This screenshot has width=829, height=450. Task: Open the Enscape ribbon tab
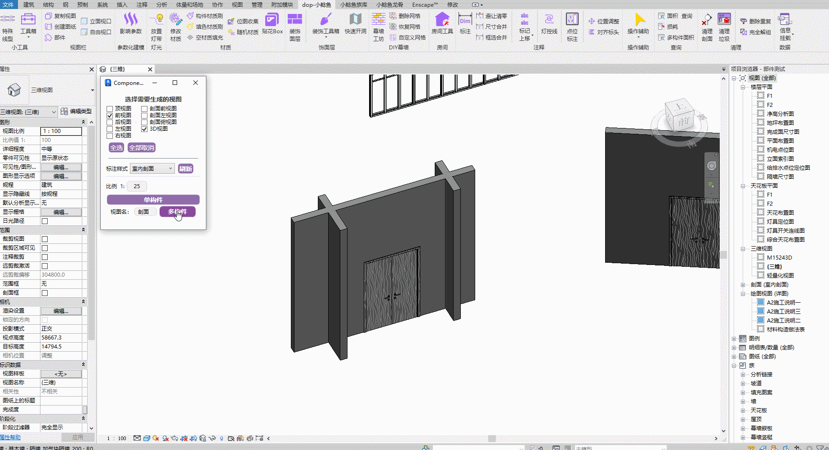click(x=424, y=4)
